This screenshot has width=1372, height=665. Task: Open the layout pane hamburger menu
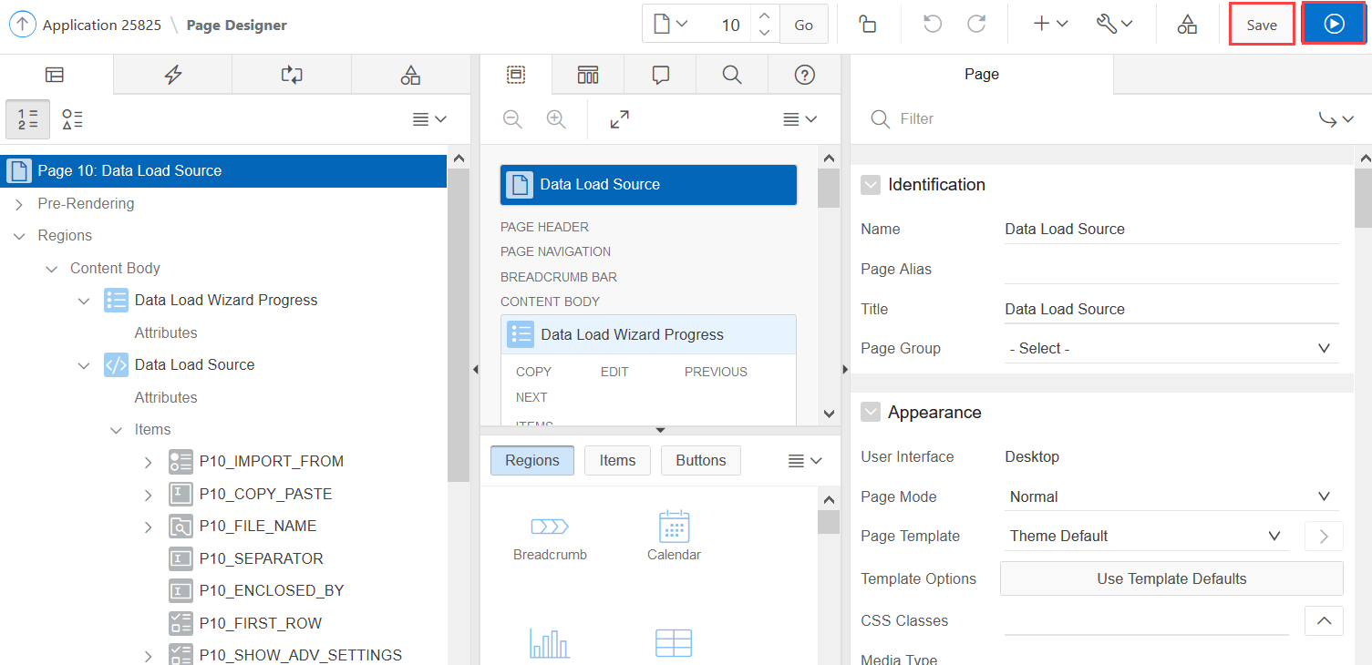click(800, 118)
